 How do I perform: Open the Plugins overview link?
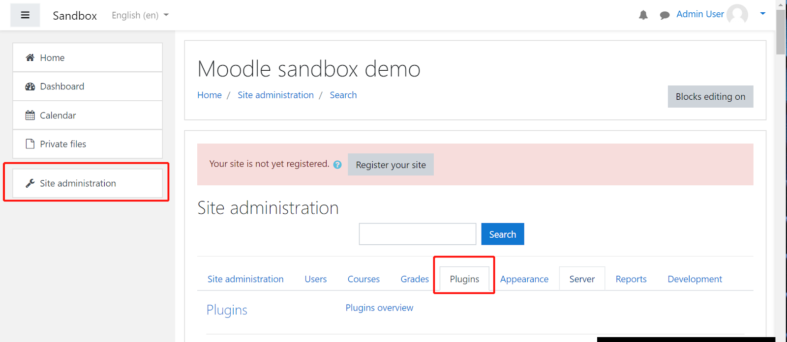click(379, 308)
